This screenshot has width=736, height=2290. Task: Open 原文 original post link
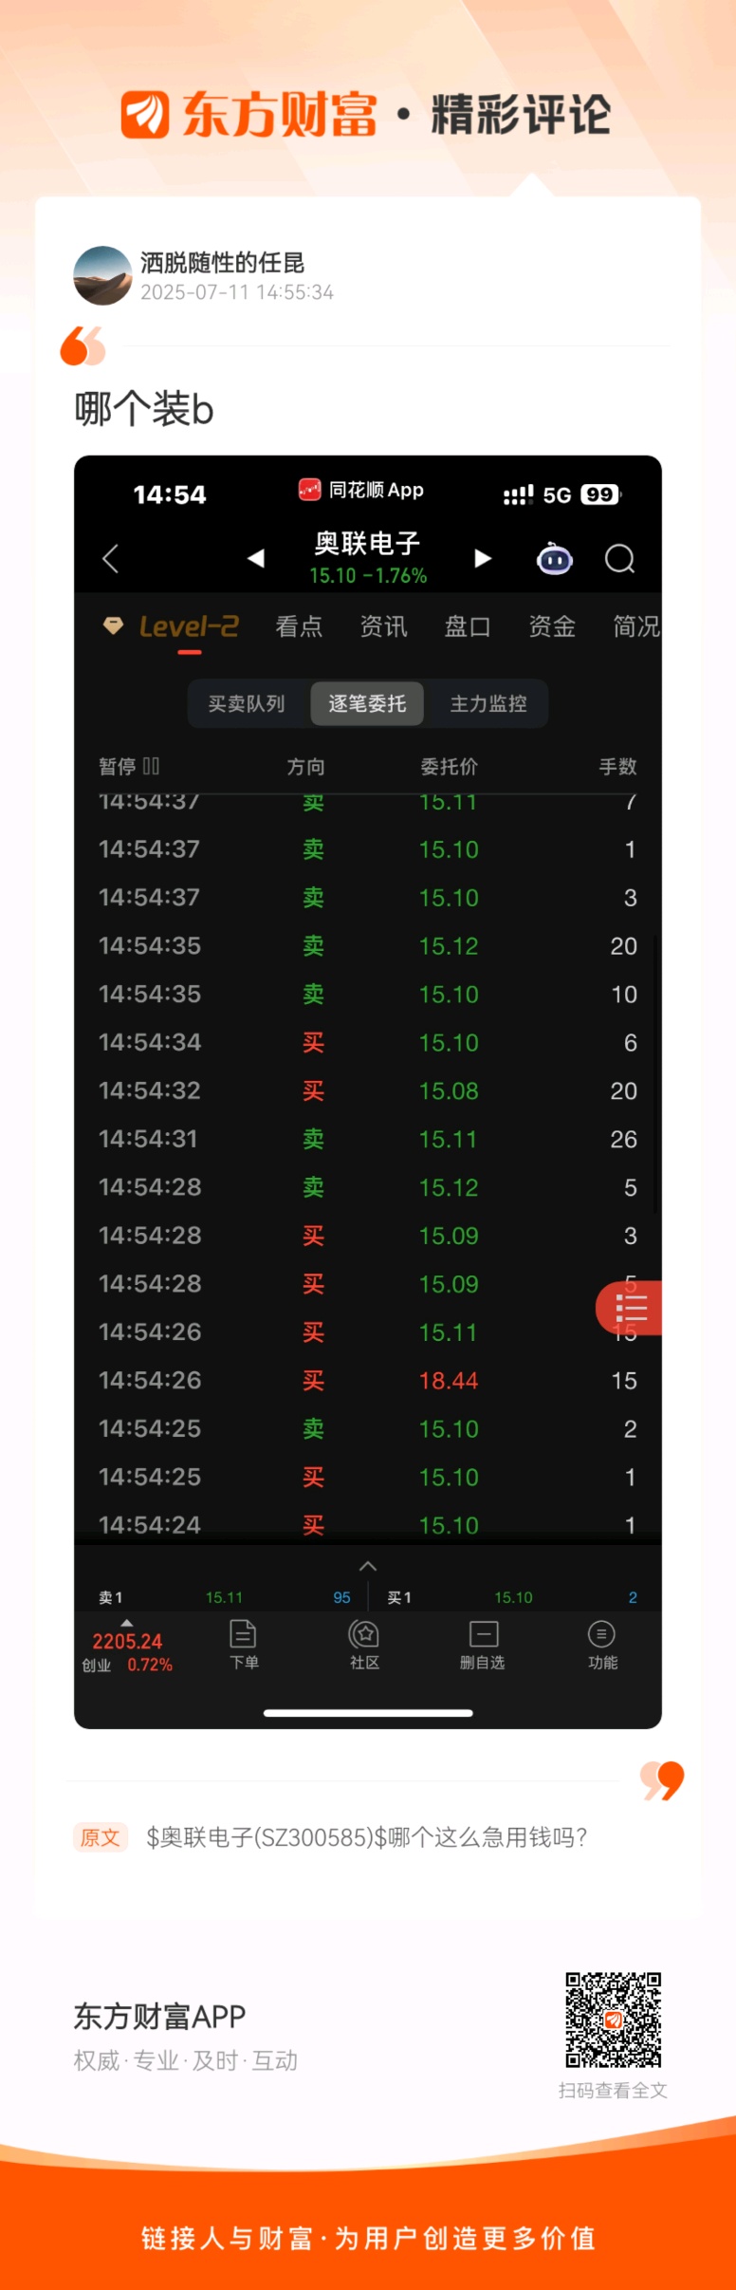pos(100,1837)
